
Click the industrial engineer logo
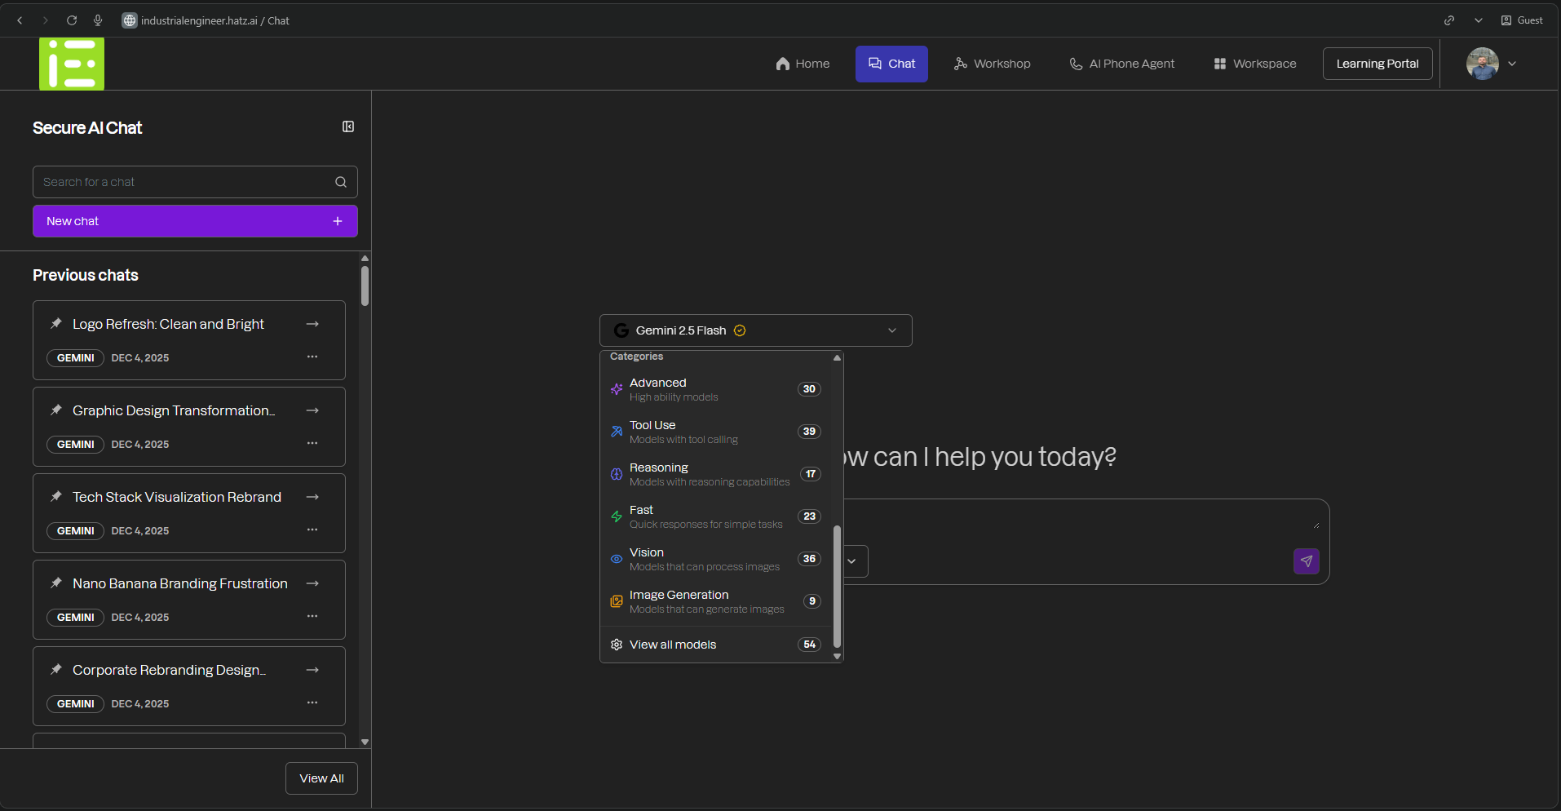click(x=72, y=64)
